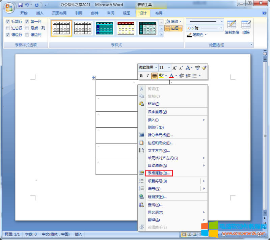Screen dimensions: 270x240
Task: Save the document from quick access toolbar
Action: coord(21,5)
